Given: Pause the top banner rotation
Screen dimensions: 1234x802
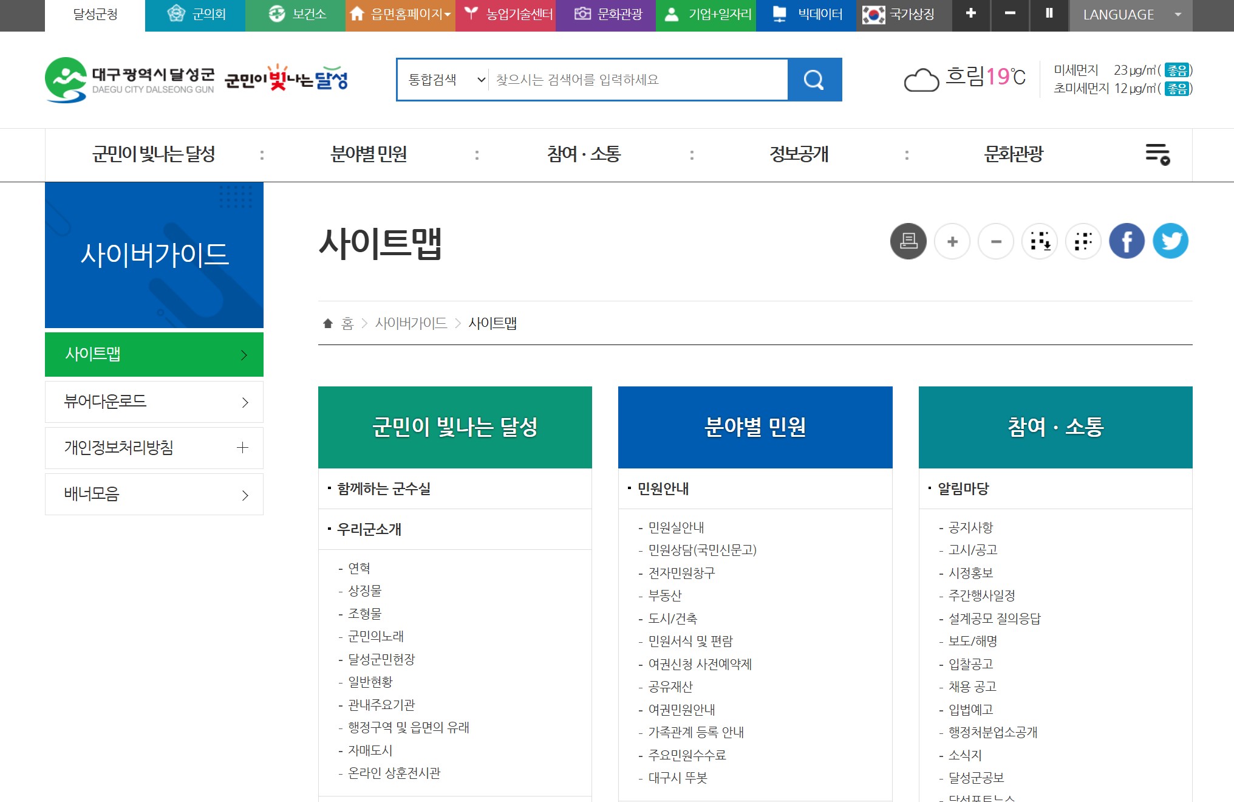Looking at the screenshot, I should pyautogui.click(x=1049, y=14).
